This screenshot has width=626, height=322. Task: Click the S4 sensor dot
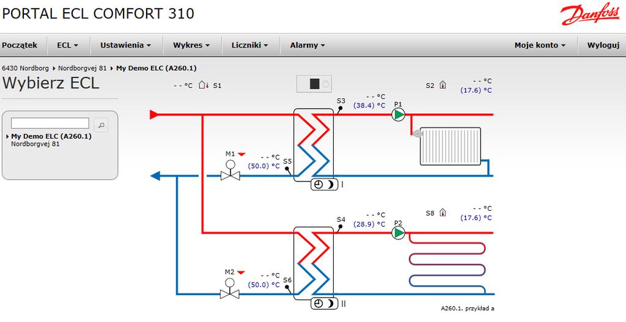pyautogui.click(x=340, y=227)
